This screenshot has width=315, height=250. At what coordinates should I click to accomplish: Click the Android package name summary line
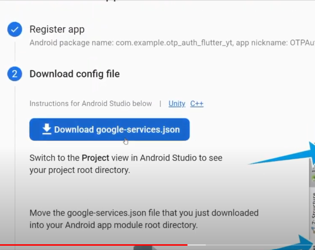tap(168, 43)
